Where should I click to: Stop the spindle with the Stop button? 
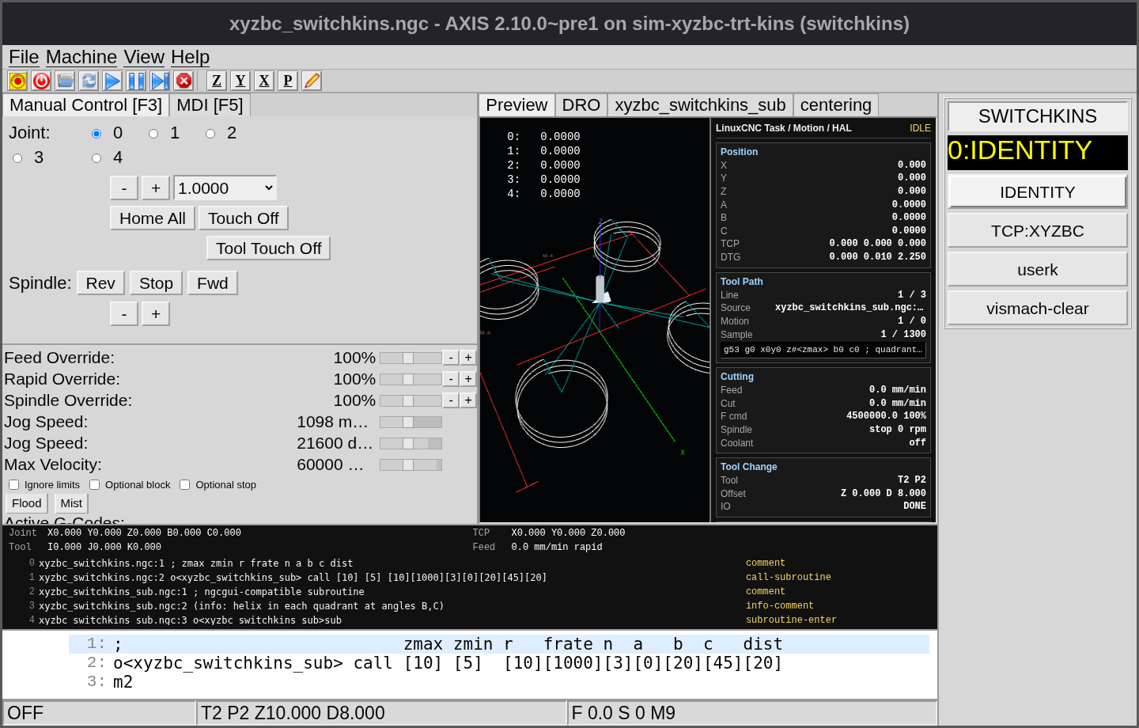point(157,283)
